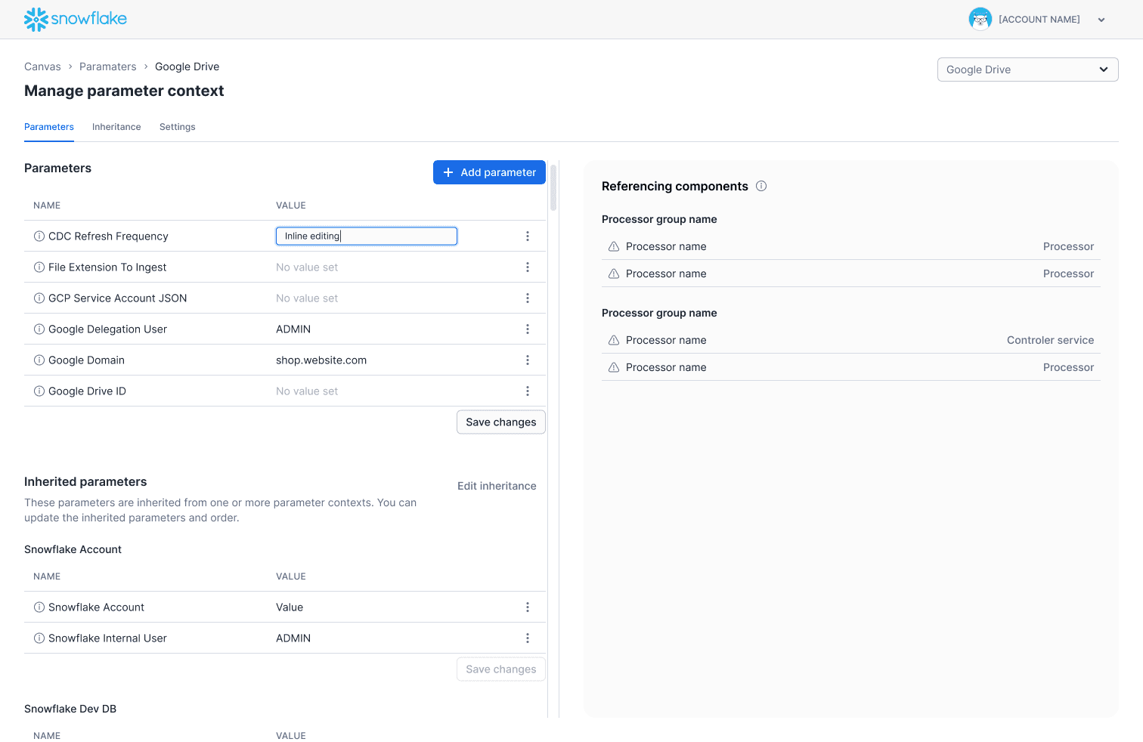Open more options for Snowflake Internal User

[528, 638]
